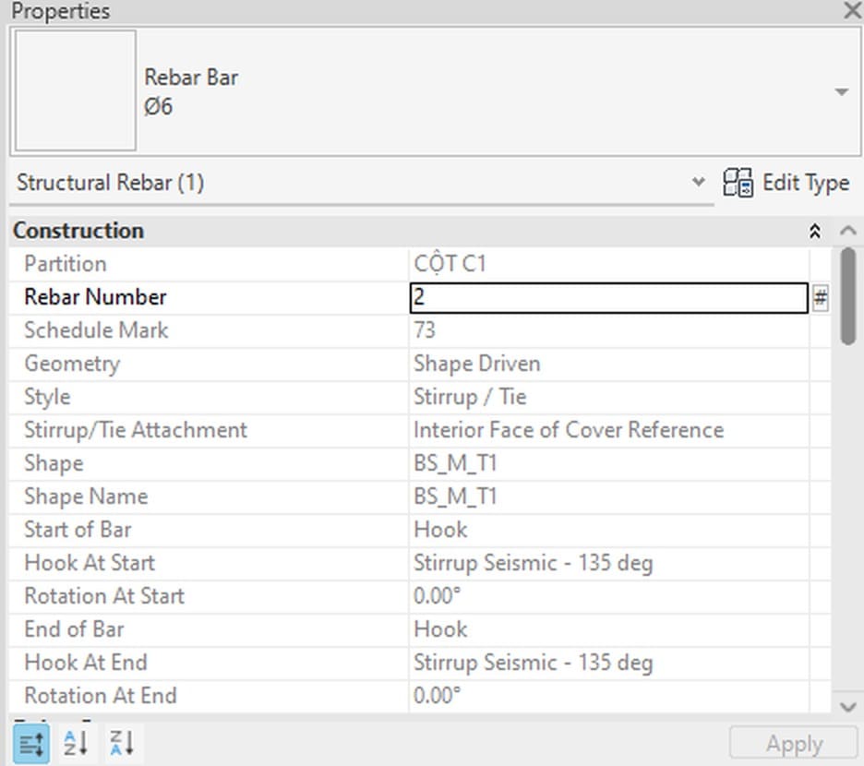Click the Rebar Bar Ø6 type name
This screenshot has width=864, height=766.
191,91
